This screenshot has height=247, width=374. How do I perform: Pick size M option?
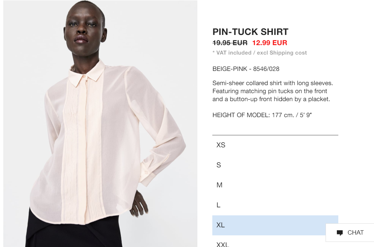click(275, 185)
